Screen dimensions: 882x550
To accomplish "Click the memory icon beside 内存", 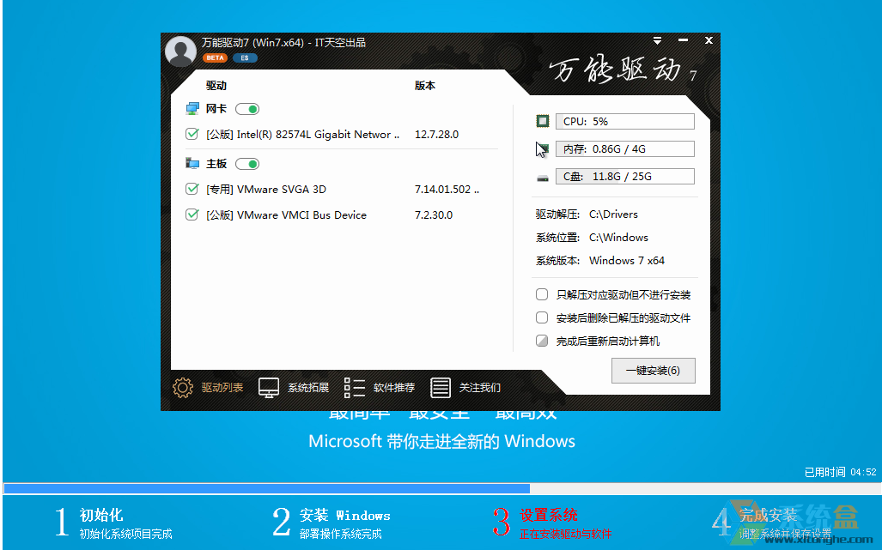I will point(543,149).
